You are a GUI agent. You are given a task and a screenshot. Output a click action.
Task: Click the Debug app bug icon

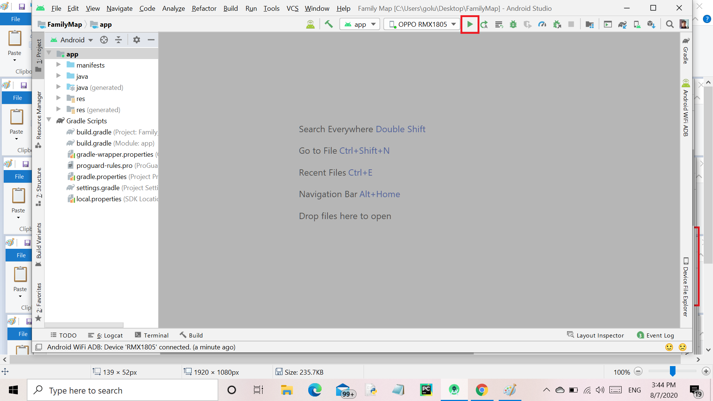pos(513,25)
